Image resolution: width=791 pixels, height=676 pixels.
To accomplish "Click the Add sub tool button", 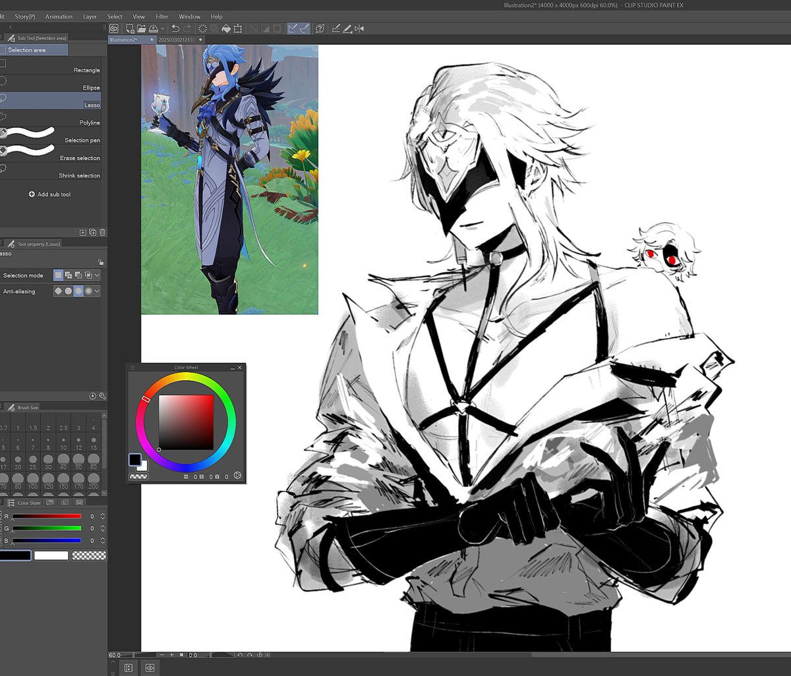I will click(x=49, y=194).
